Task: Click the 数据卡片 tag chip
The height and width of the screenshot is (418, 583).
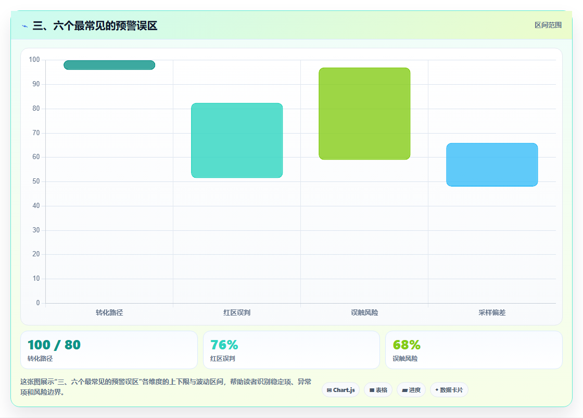Action: (449, 390)
